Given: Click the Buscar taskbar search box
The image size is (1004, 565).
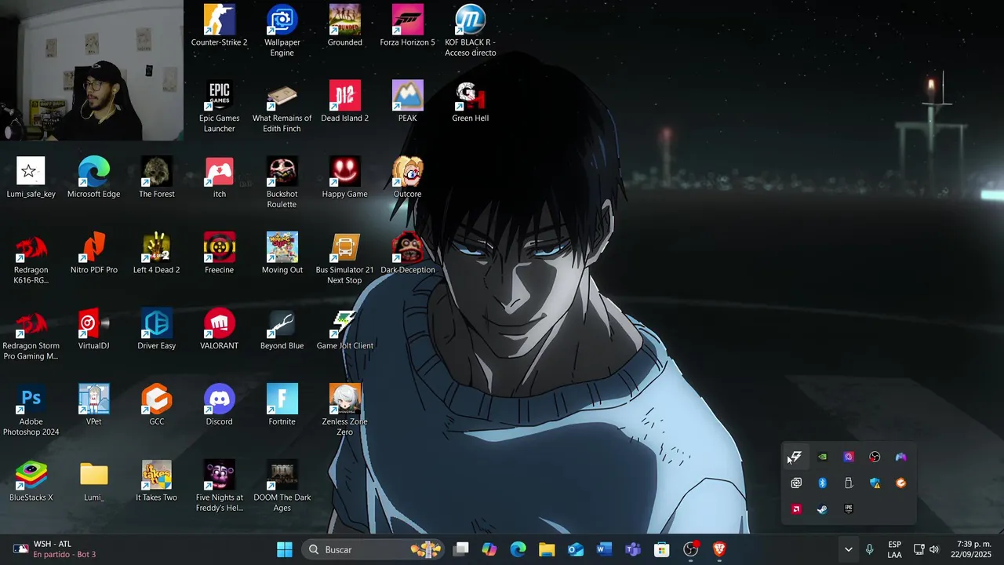Looking at the screenshot, I should [373, 549].
